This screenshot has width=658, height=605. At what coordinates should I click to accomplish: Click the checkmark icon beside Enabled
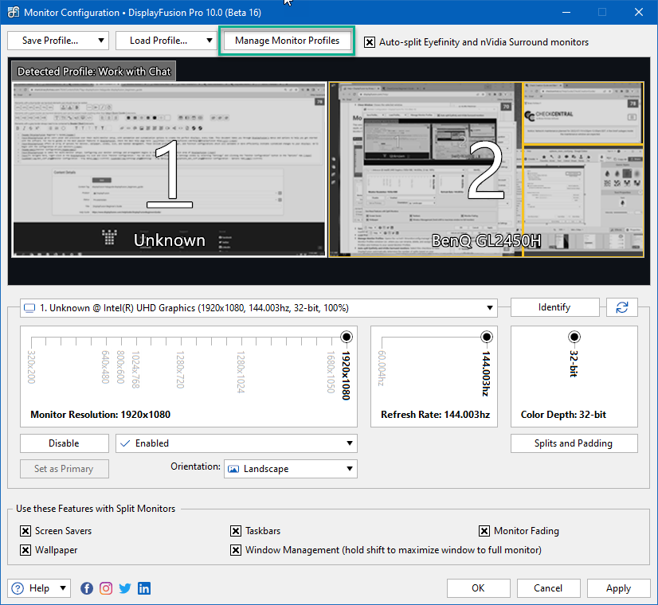click(x=125, y=443)
